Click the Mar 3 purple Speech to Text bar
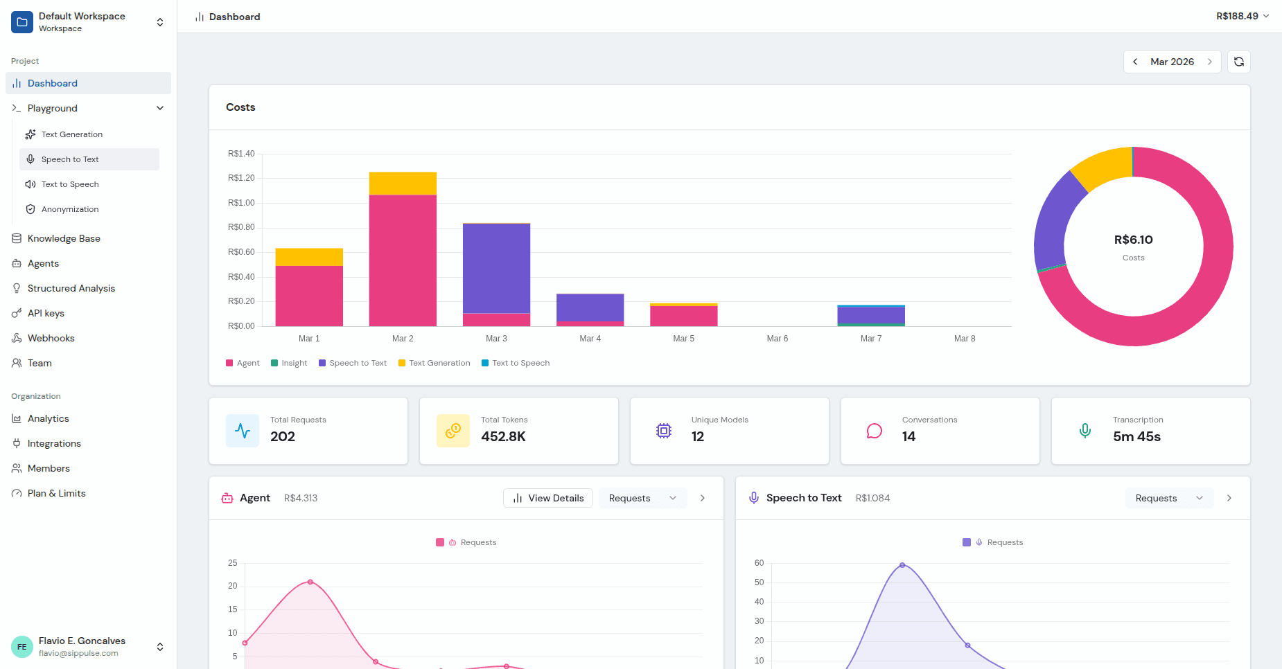Screen dimensions: 1282x669 pos(497,269)
